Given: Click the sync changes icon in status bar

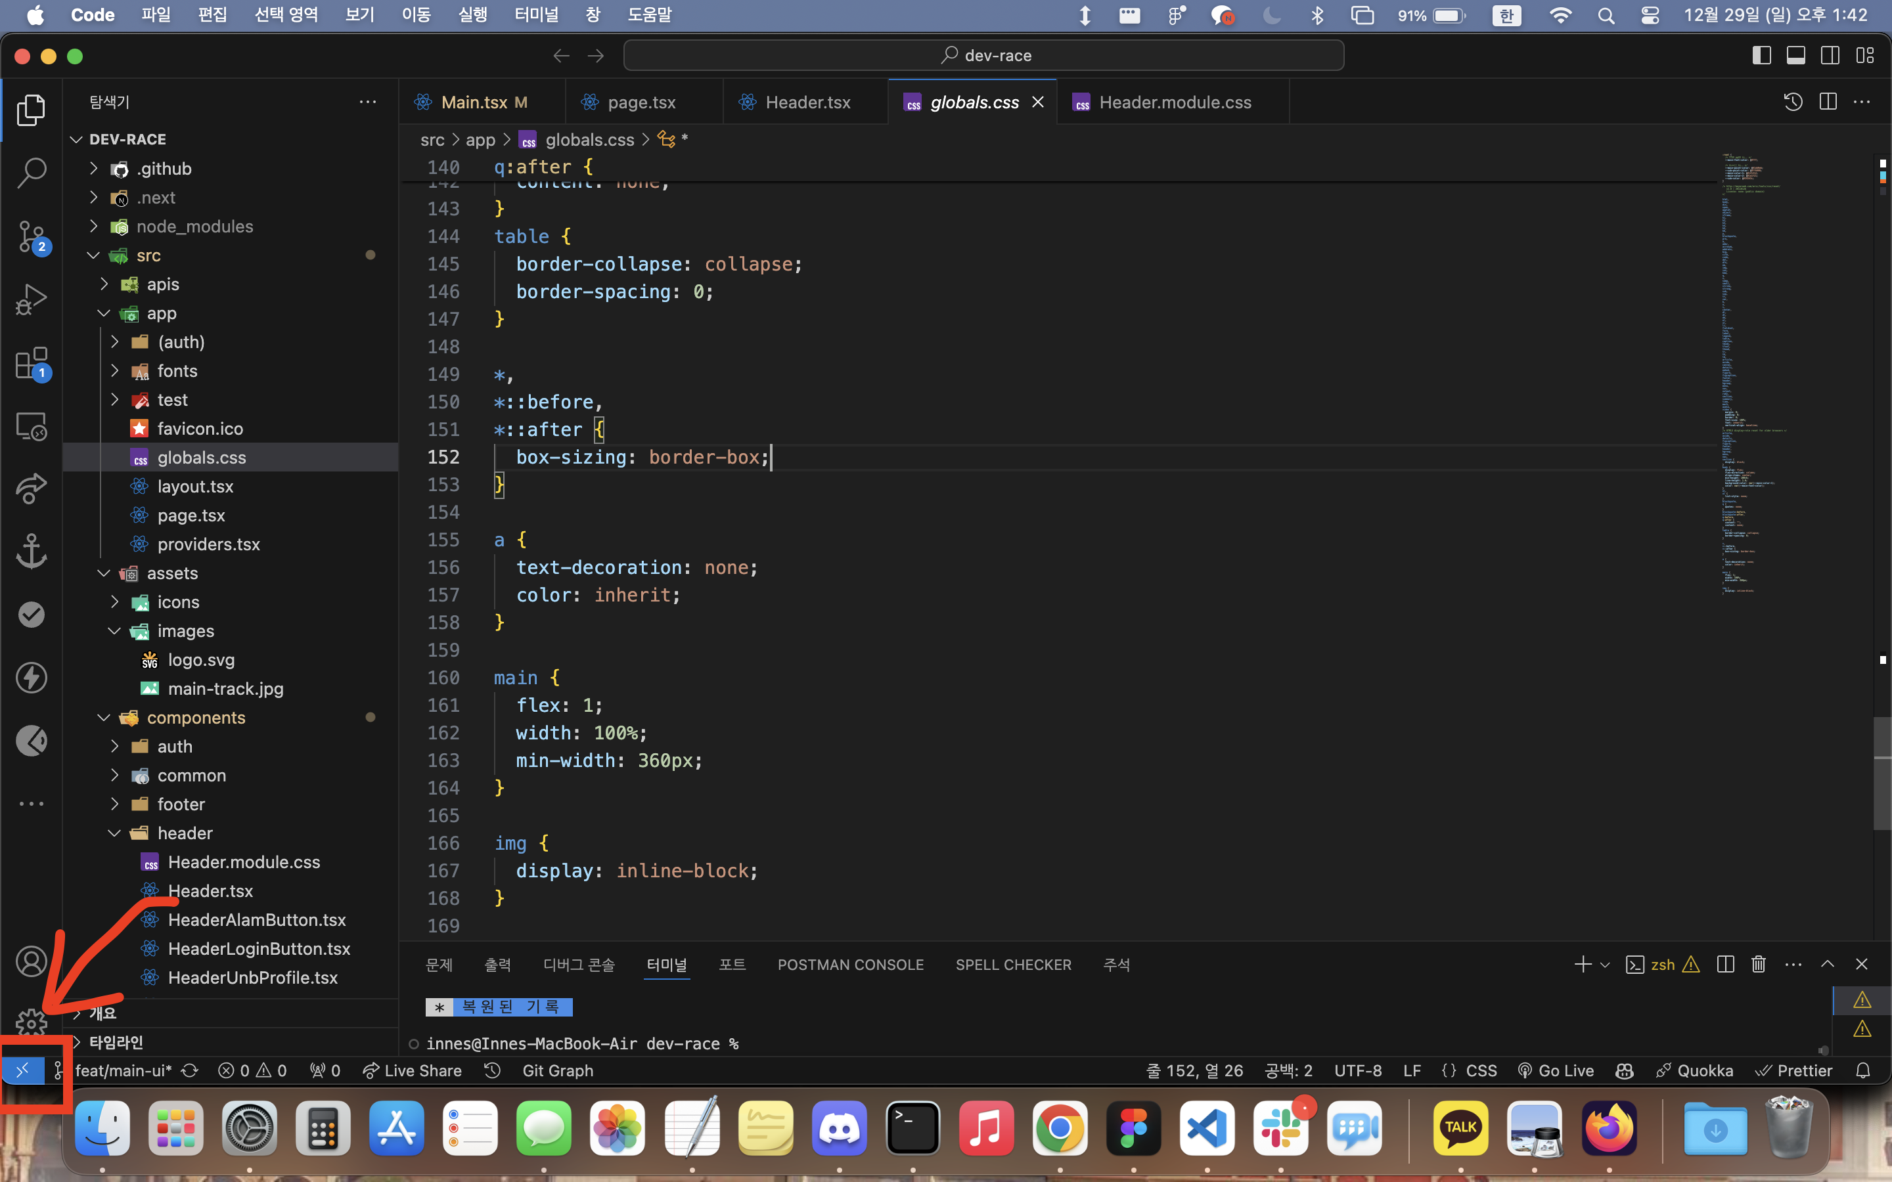Looking at the screenshot, I should (x=190, y=1070).
